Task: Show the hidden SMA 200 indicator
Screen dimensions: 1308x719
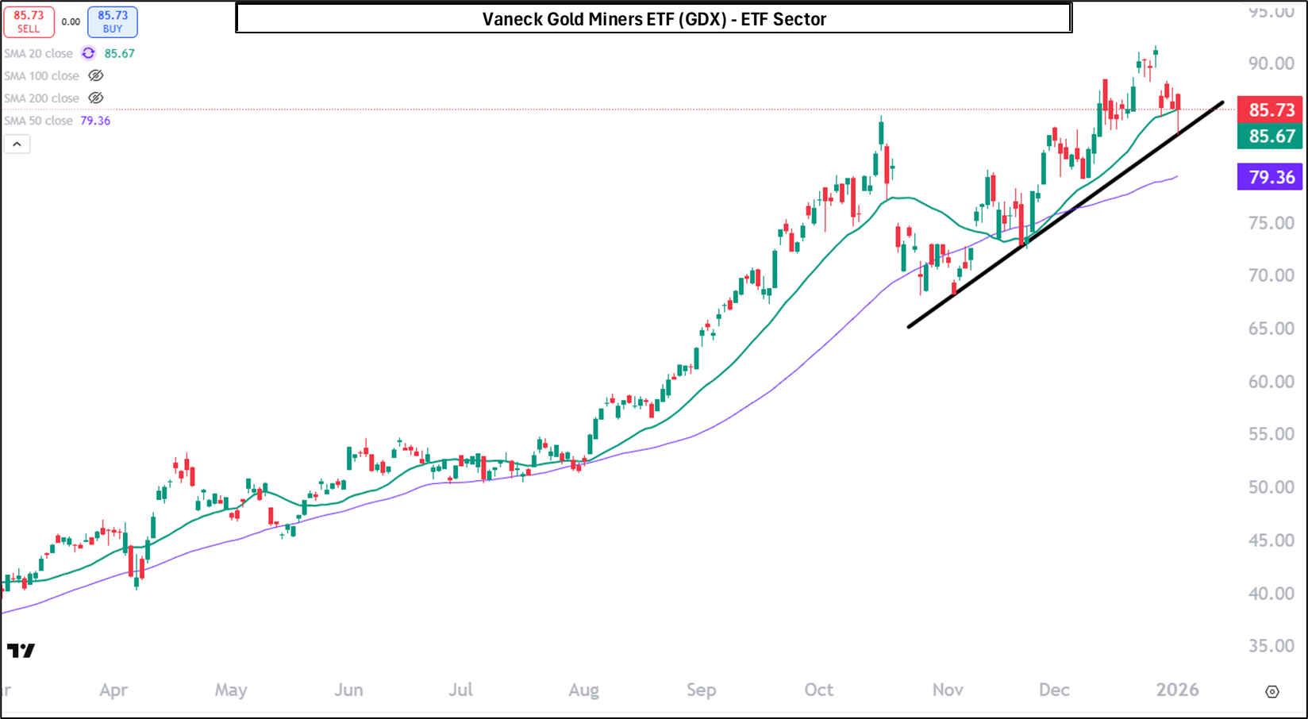Action: pos(96,98)
